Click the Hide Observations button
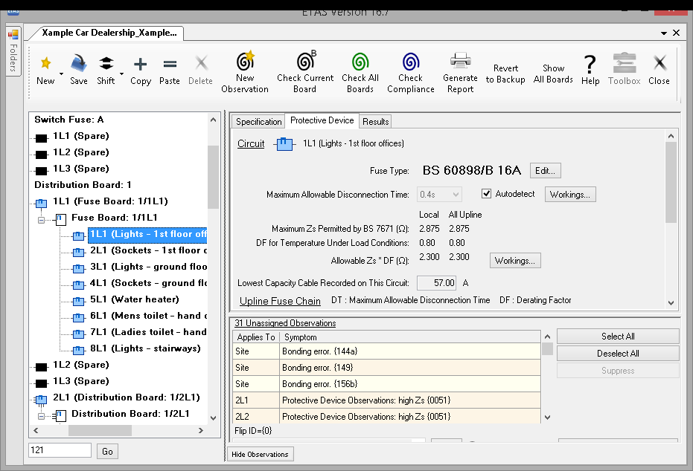Screen dimensions: 693x471 (x=261, y=454)
